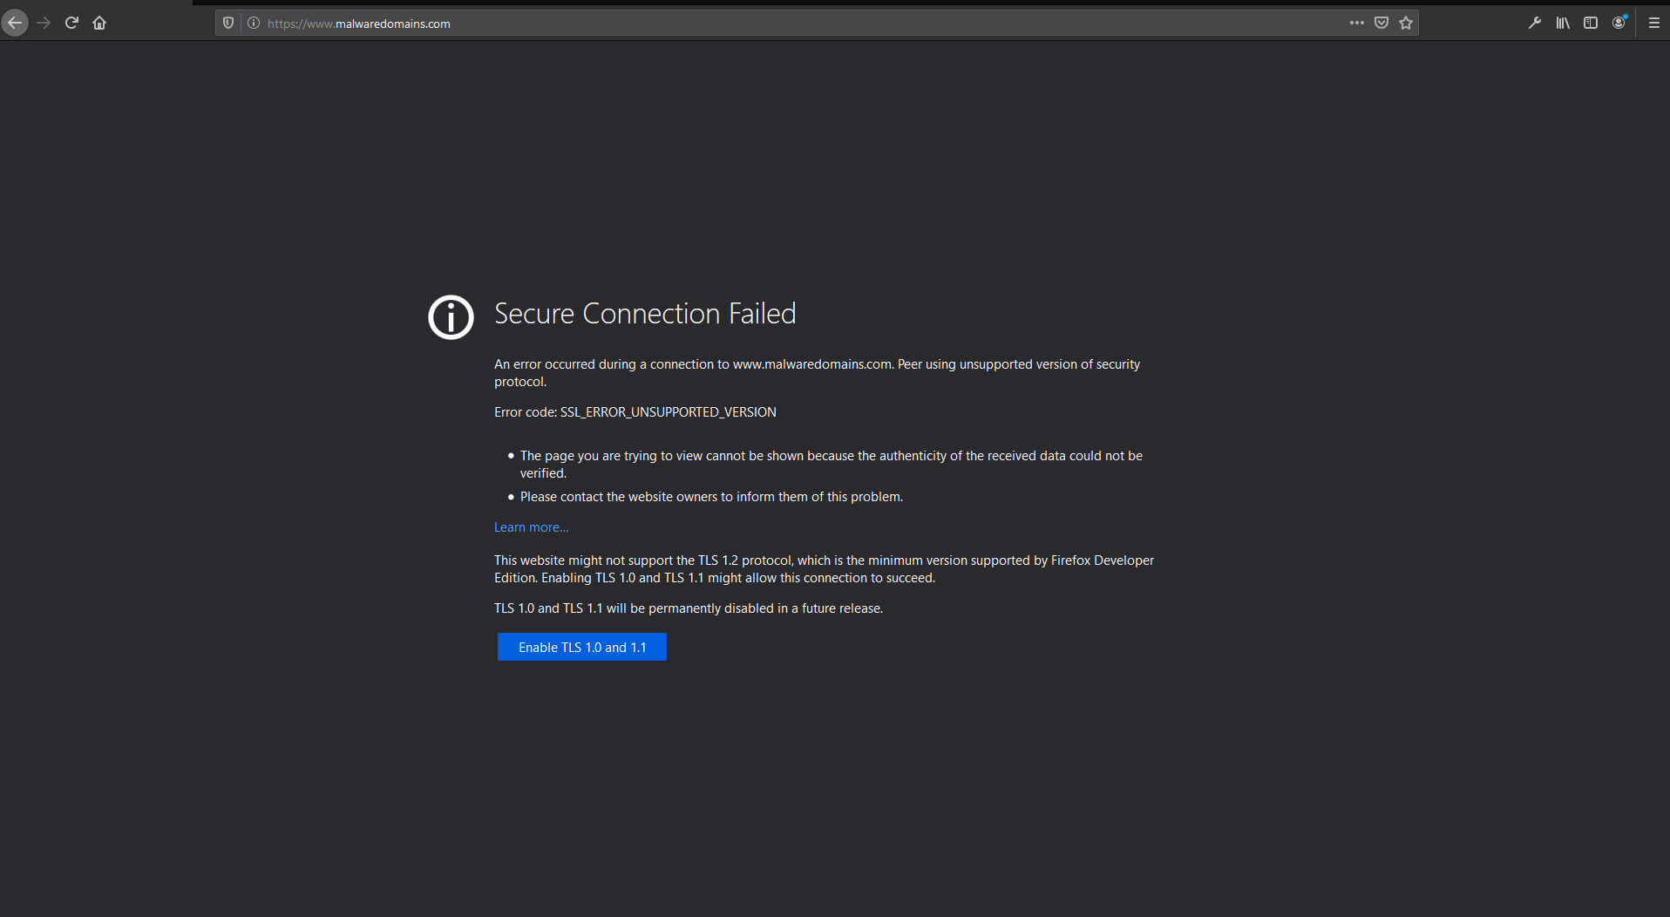This screenshot has width=1670, height=917.
Task: Click the Enable TLS 1.0 and 1.1 button
Action: (x=581, y=647)
